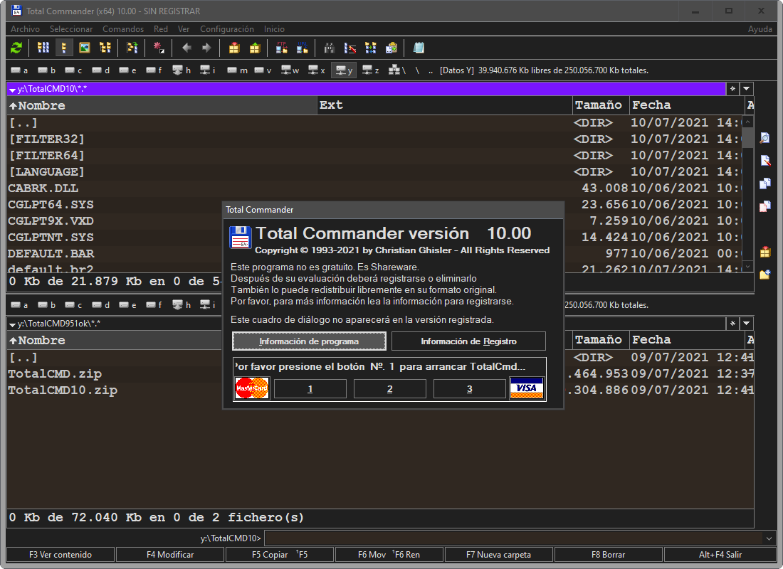Click the Move files icon in vertical bar
Screen dimensions: 783x569
click(x=765, y=206)
